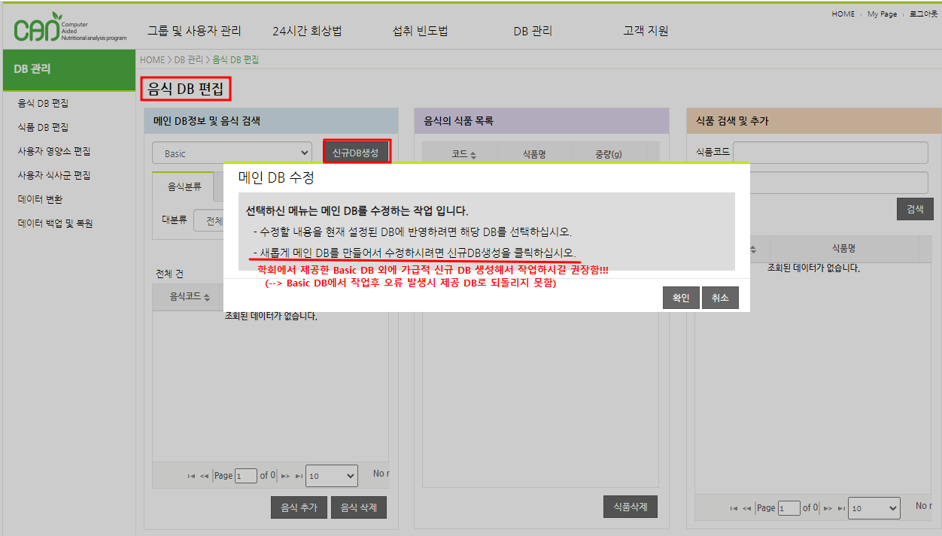The height and width of the screenshot is (536, 942).
Task: Open rows-per-page dropdown in food list pager
Action: tap(332, 476)
